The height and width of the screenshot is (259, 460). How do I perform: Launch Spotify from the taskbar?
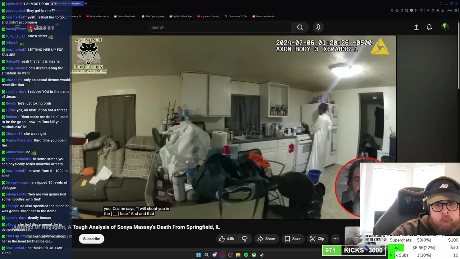246,255
